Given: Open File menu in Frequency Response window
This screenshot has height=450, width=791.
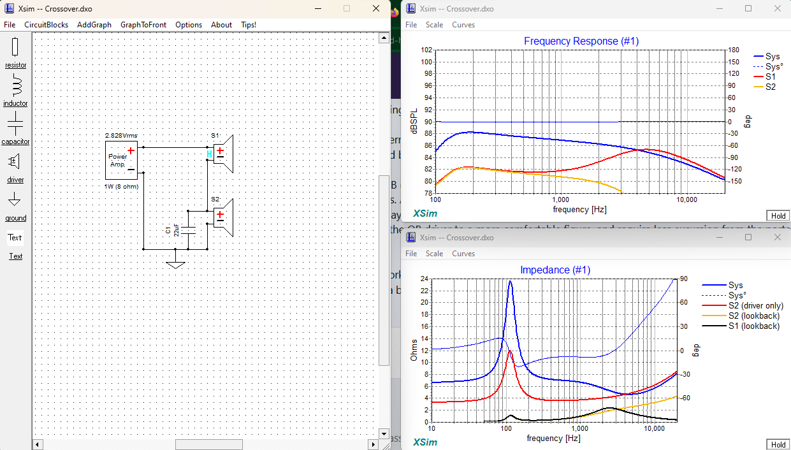Looking at the screenshot, I should pos(411,25).
